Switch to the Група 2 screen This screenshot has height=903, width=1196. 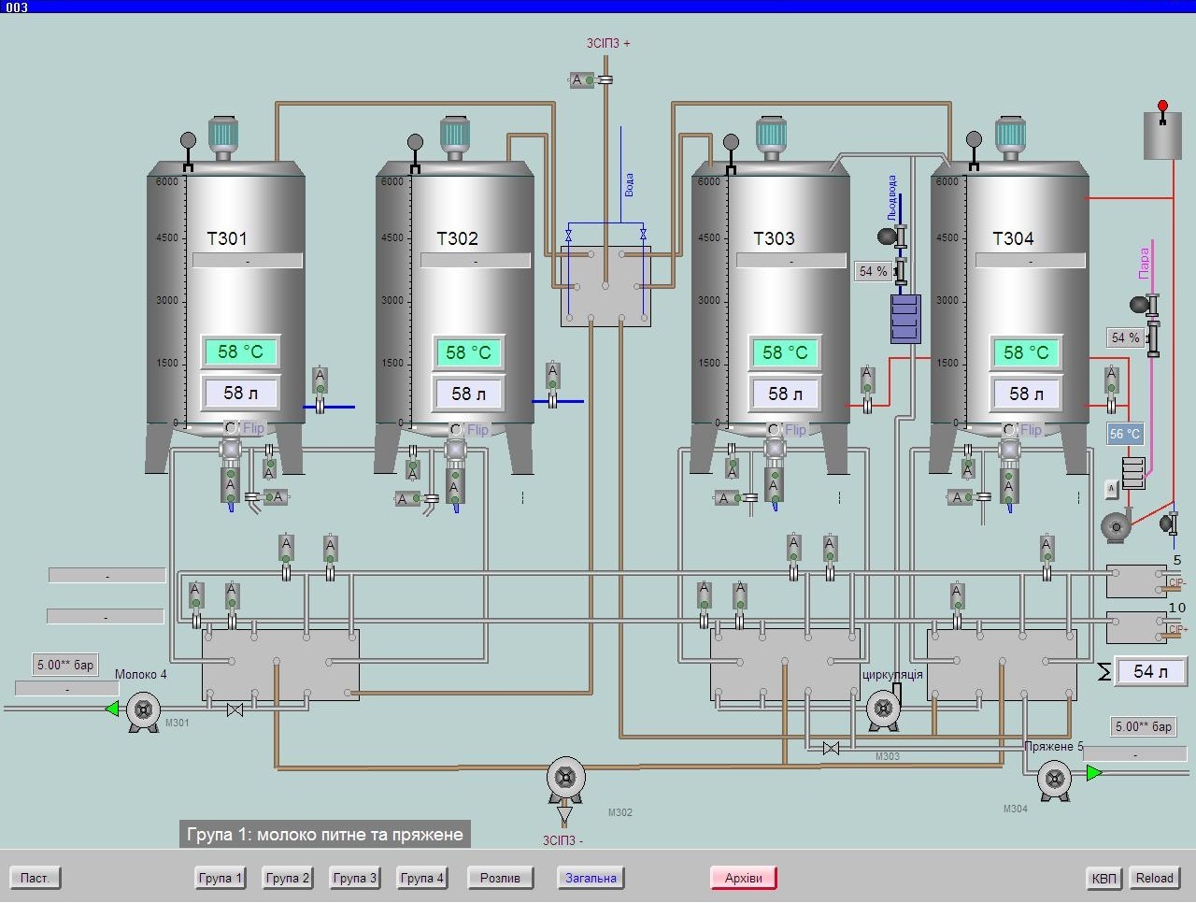click(287, 878)
